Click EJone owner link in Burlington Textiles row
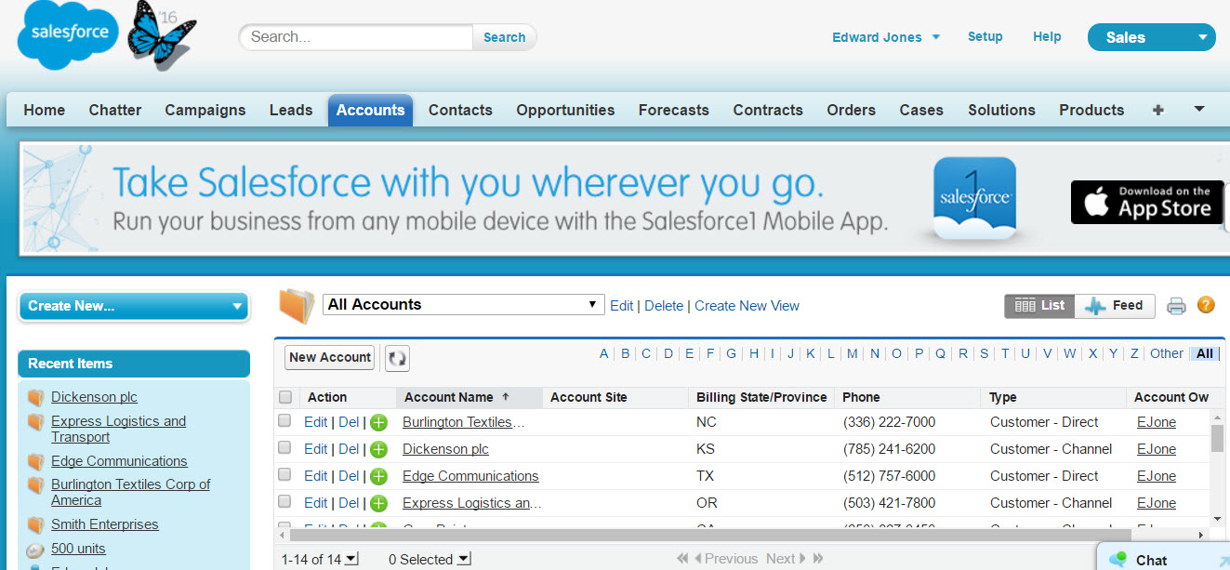Image resolution: width=1230 pixels, height=570 pixels. [x=1157, y=422]
